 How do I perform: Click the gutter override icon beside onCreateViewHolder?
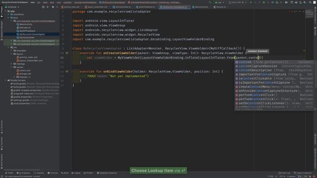click(67, 53)
